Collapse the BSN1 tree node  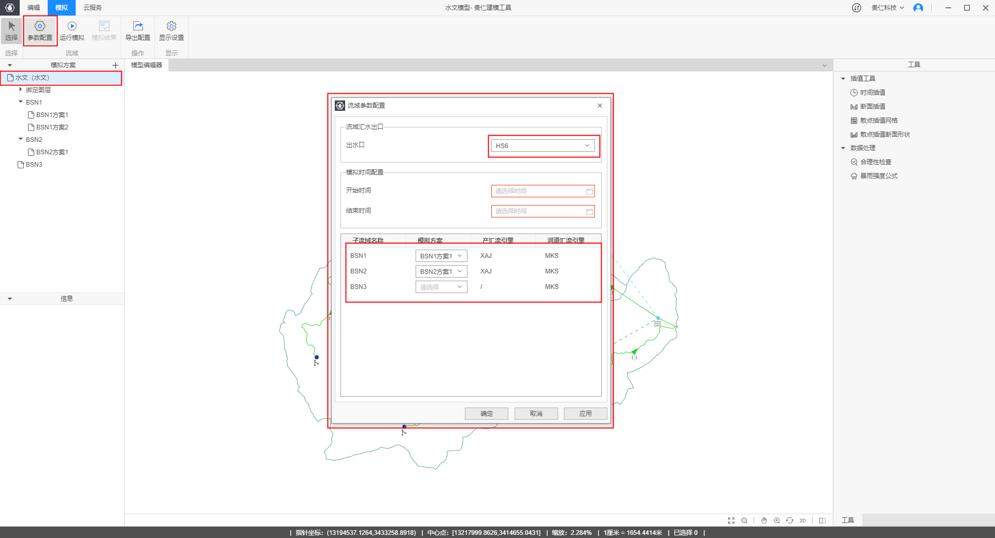pyautogui.click(x=21, y=102)
